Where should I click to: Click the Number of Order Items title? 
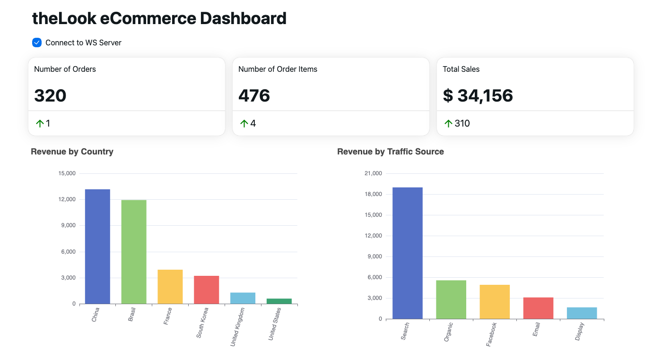pyautogui.click(x=278, y=69)
